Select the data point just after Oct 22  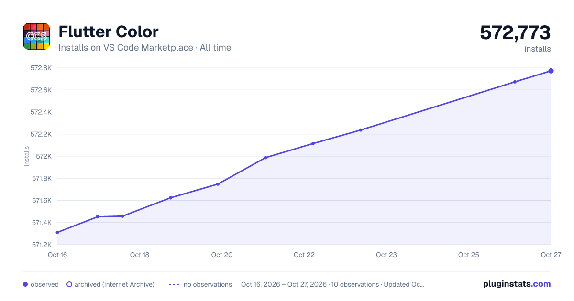[x=313, y=143]
